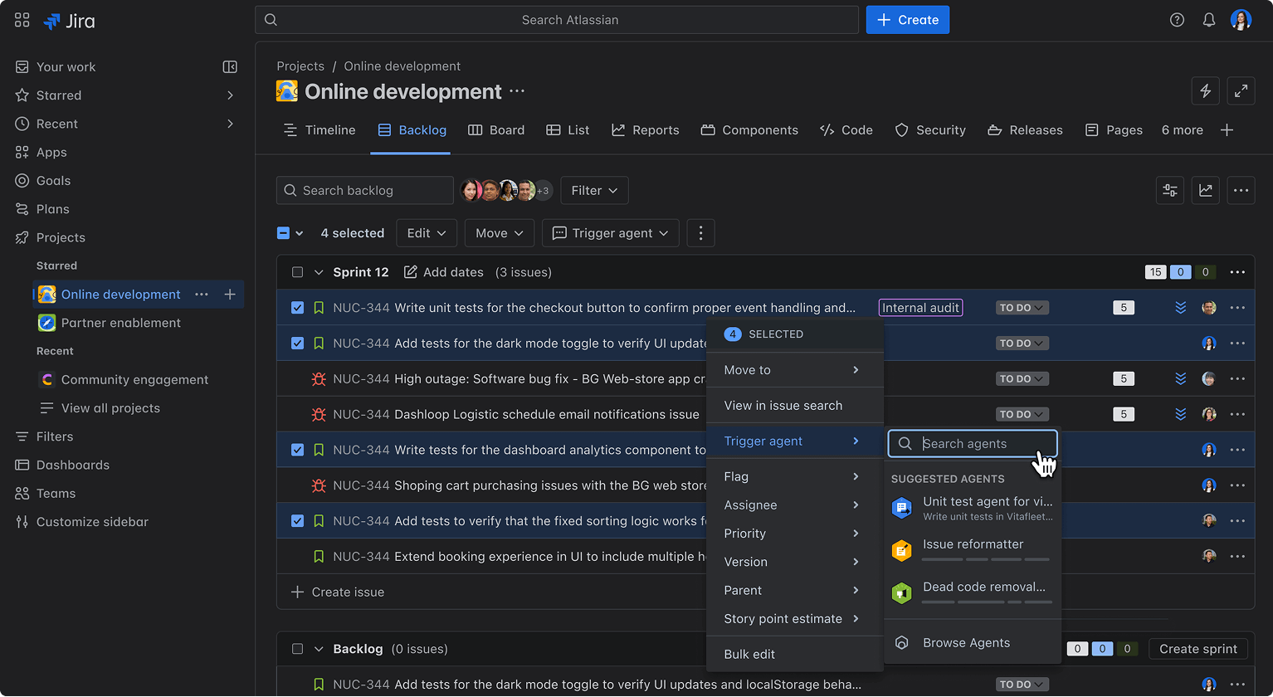Click the Create button
Screen dimensions: 1273x697
tap(908, 20)
